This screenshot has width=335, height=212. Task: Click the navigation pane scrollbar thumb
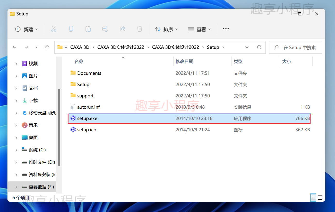59,127
